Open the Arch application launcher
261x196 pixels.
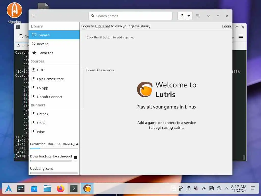click(x=8, y=189)
